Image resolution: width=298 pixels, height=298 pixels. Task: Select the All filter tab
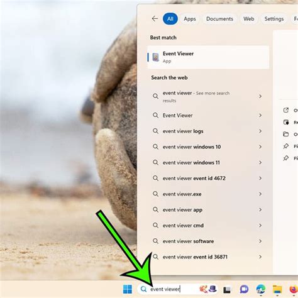(170, 19)
